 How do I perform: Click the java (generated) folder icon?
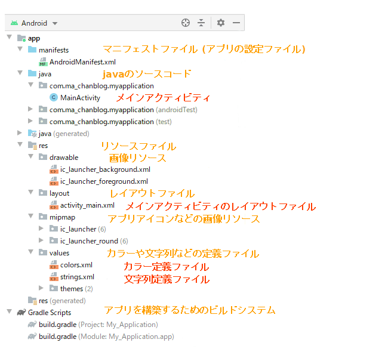click(x=32, y=134)
